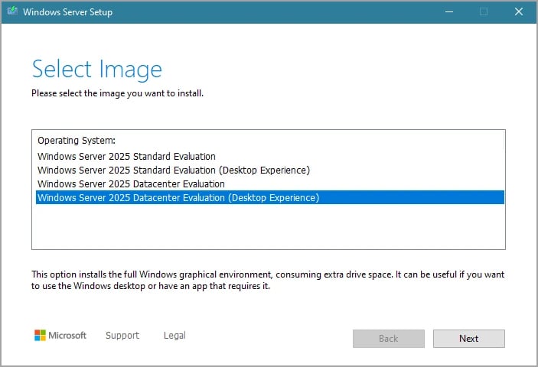Viewport: 538px width, 367px height.
Task: Click the Operating System column header
Action: (77, 141)
